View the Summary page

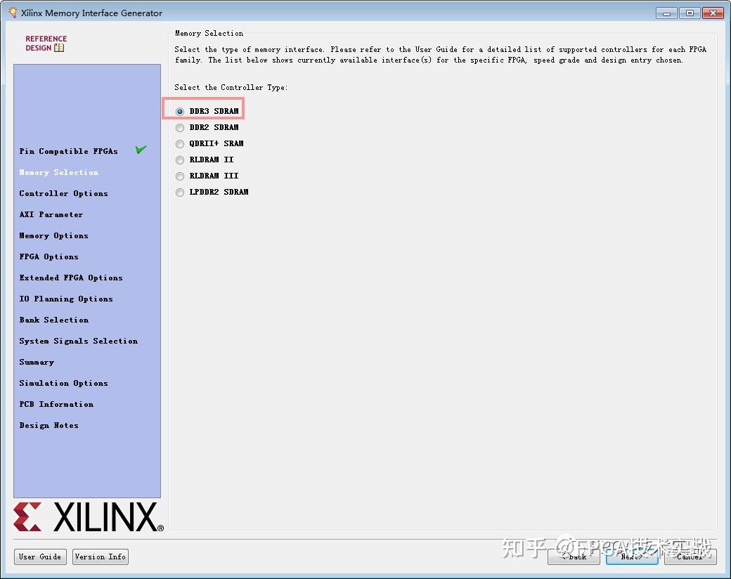36,362
